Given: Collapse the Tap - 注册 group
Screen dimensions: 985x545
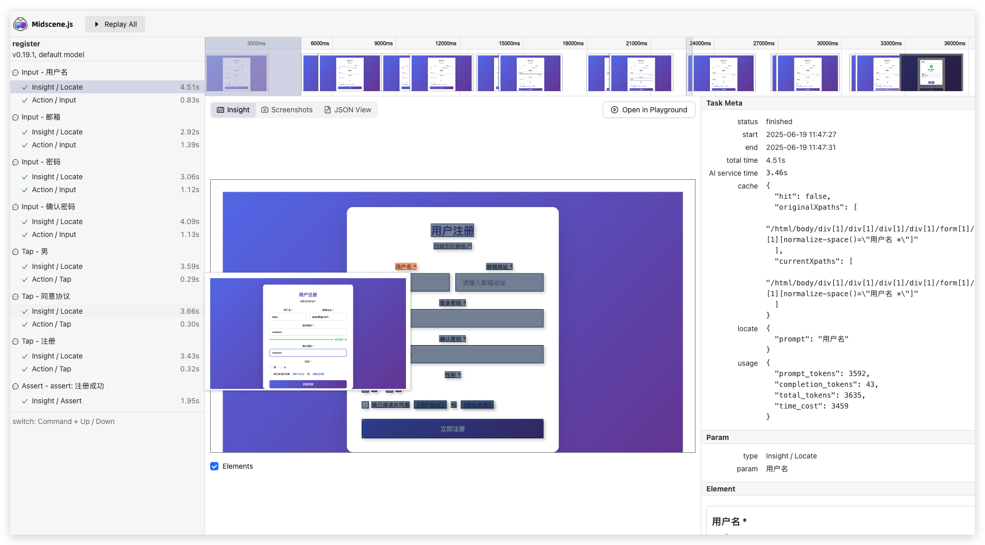Looking at the screenshot, I should [x=15, y=342].
